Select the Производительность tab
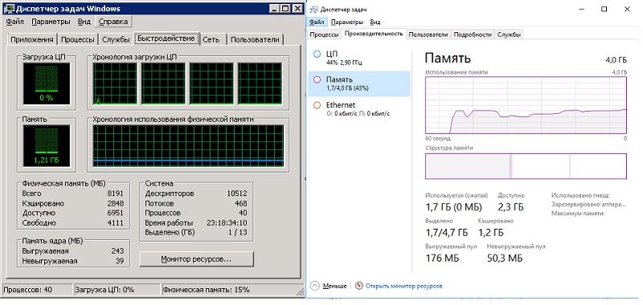 tap(374, 34)
